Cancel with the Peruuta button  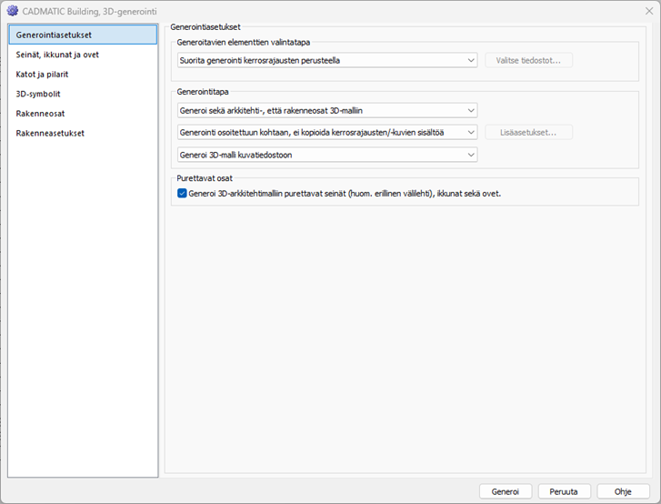(x=565, y=491)
